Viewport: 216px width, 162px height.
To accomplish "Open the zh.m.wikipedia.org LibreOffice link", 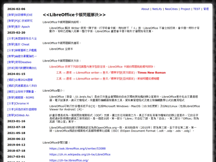I will pos(80,154).
